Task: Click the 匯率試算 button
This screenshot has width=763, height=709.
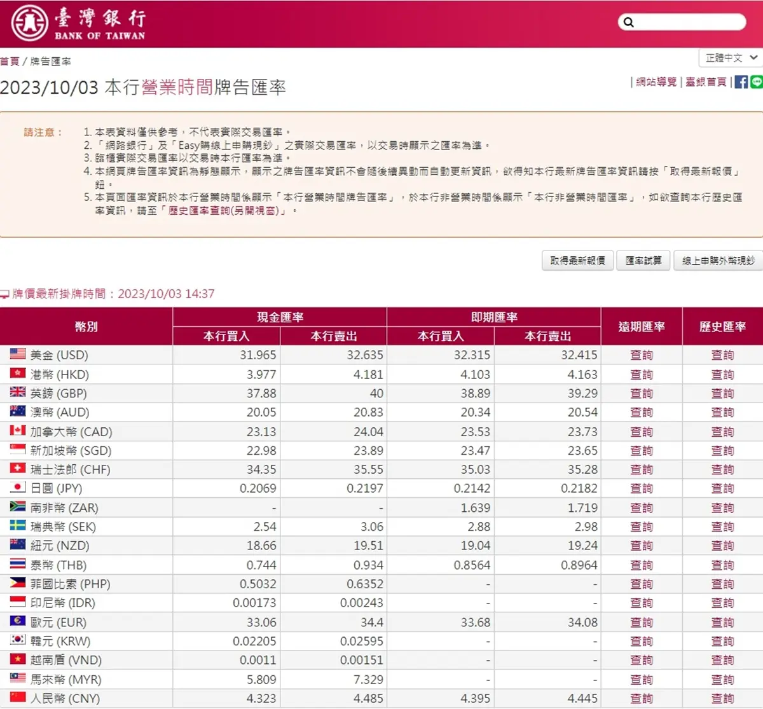Action: pyautogui.click(x=643, y=261)
